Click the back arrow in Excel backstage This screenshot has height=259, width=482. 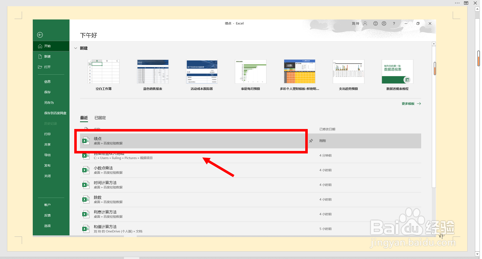40,35
